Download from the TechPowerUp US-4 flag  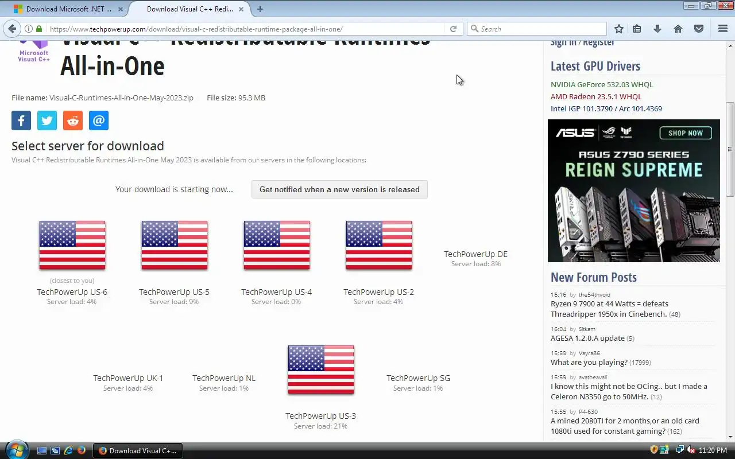click(x=277, y=245)
